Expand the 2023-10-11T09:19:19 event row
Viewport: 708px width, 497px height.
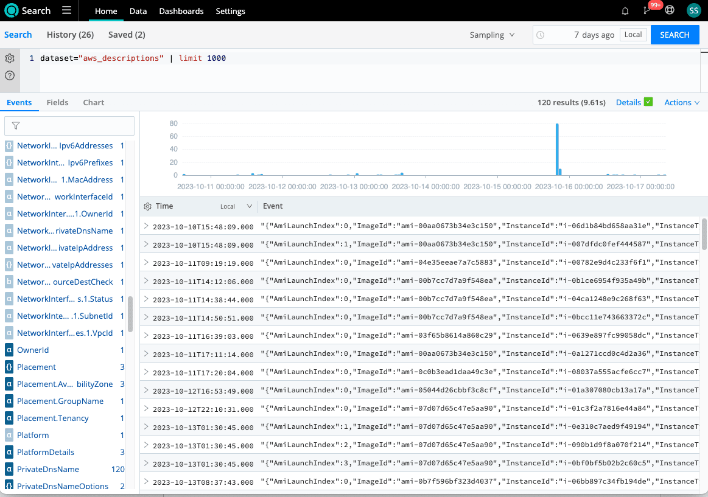[145, 263]
